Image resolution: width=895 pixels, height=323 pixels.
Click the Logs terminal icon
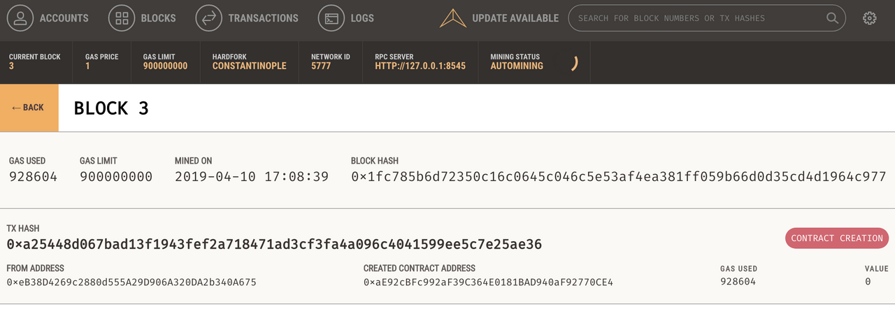331,18
